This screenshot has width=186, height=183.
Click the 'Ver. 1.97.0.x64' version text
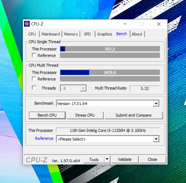click(66, 161)
